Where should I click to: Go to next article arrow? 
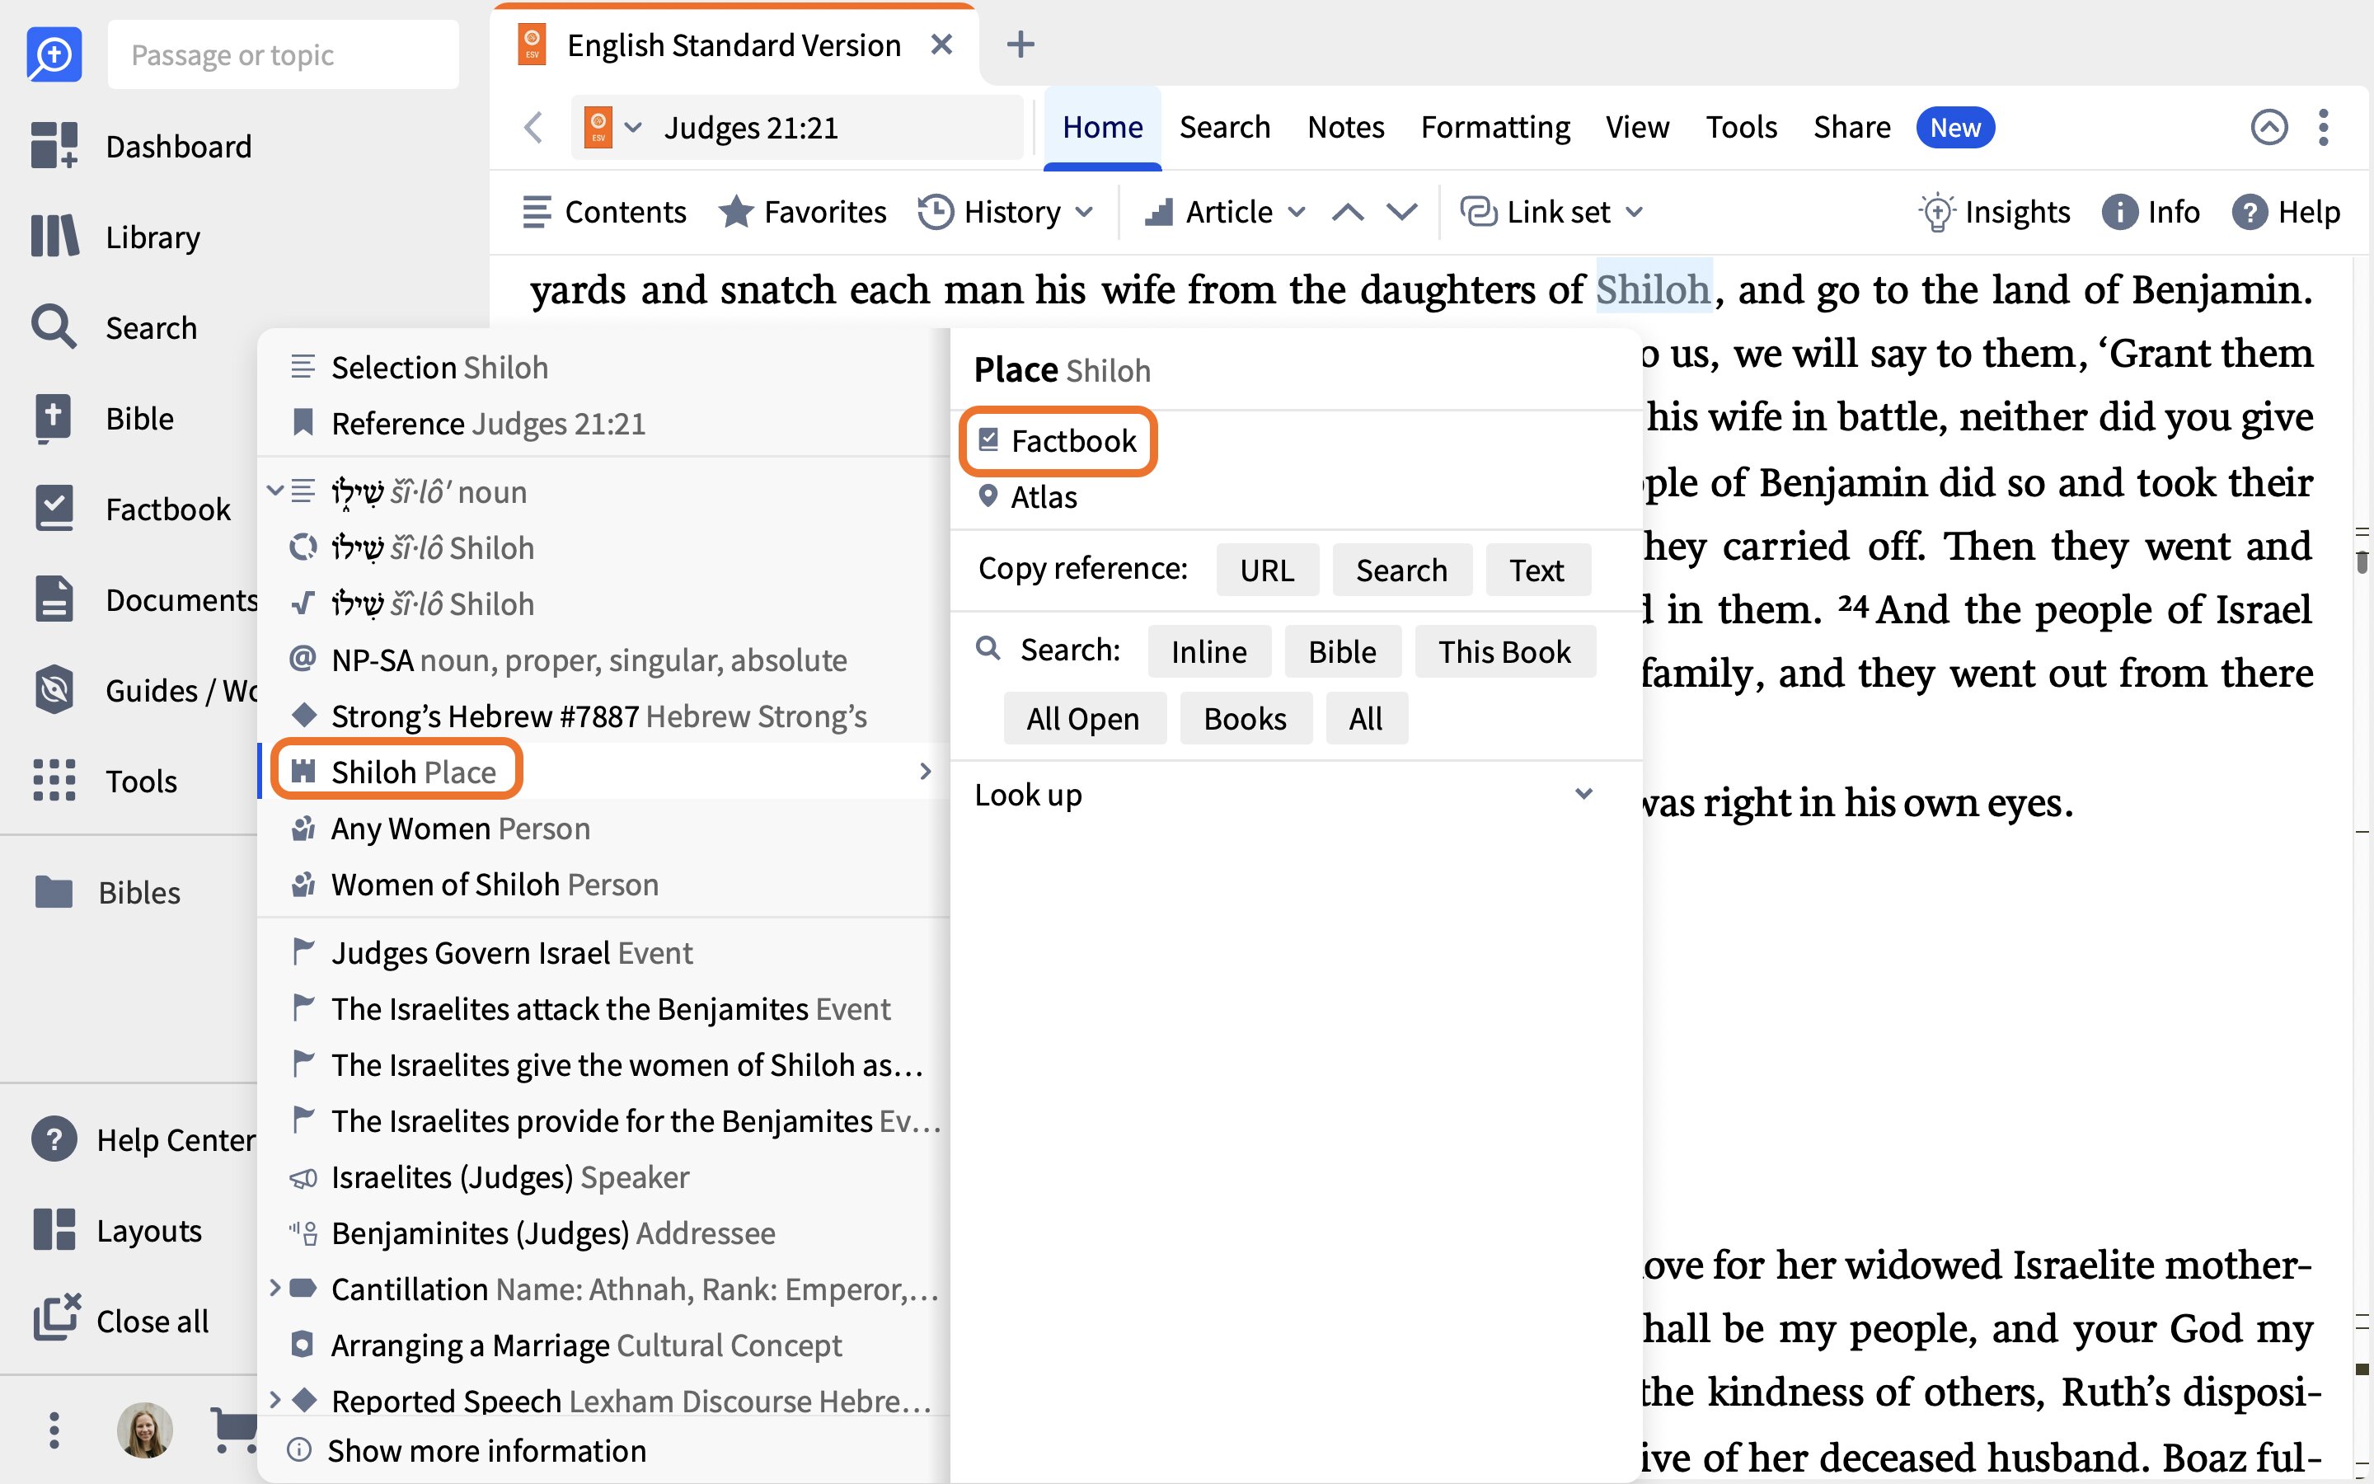click(1402, 211)
